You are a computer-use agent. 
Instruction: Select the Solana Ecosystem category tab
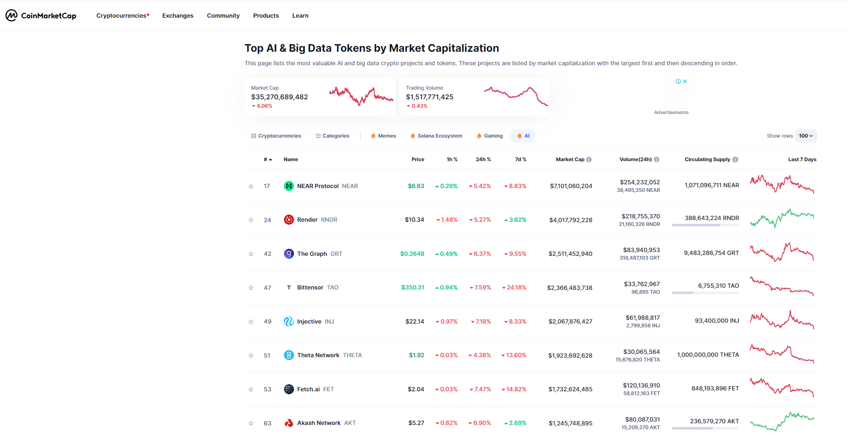436,136
